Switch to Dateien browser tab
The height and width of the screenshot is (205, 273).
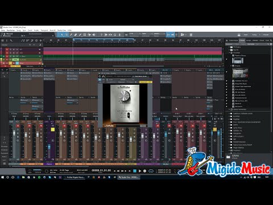pos(255,40)
